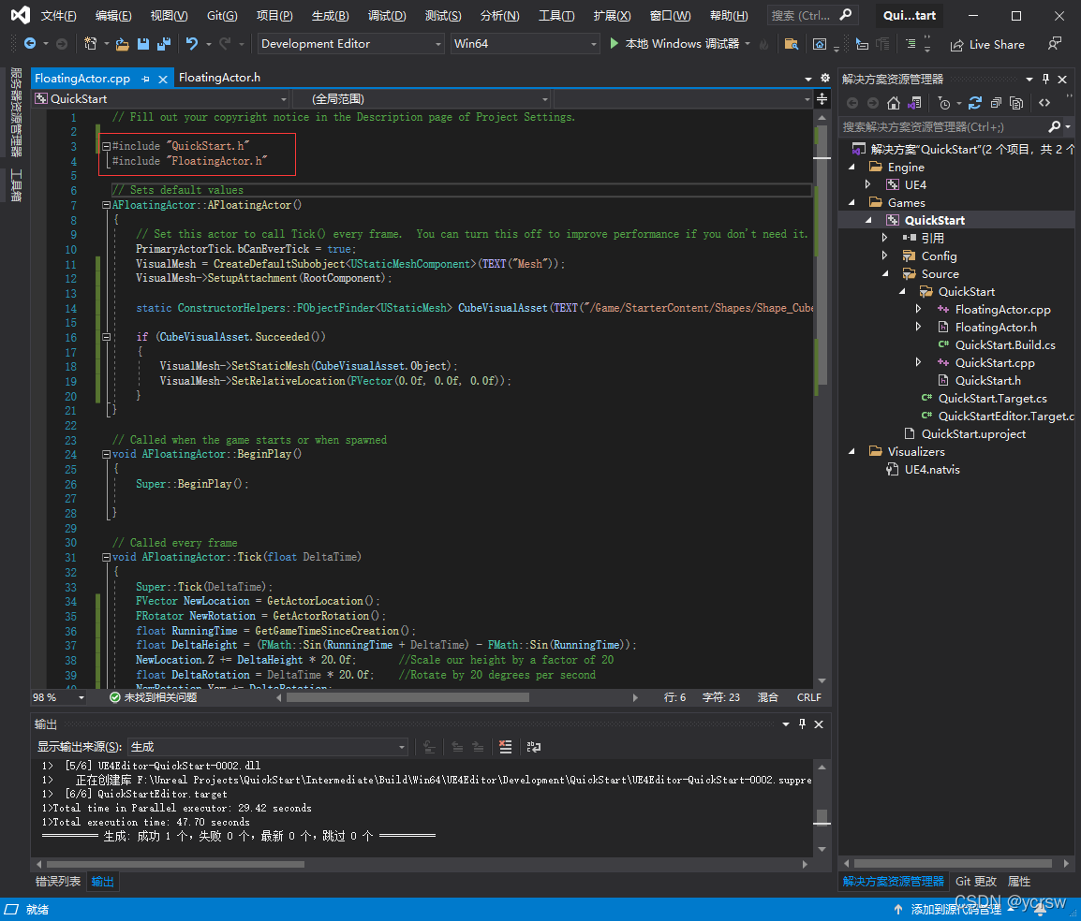
Task: Save current file with the floppy icon
Action: (x=142, y=44)
